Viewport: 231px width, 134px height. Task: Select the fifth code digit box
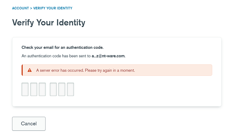click(x=62, y=89)
